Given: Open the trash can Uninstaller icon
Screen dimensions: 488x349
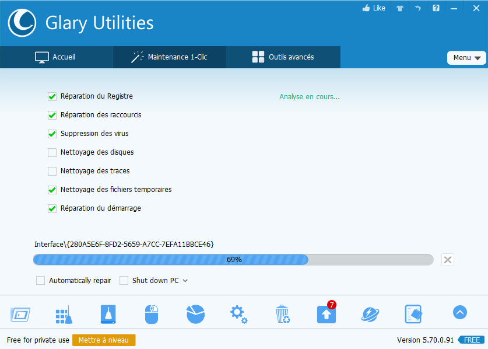Looking at the screenshot, I should pos(282,314).
